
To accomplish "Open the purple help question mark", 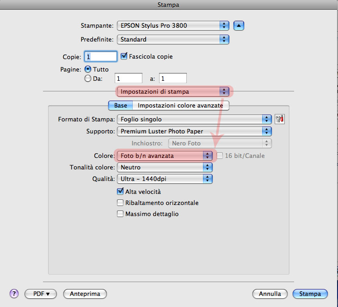I will [x=14, y=294].
